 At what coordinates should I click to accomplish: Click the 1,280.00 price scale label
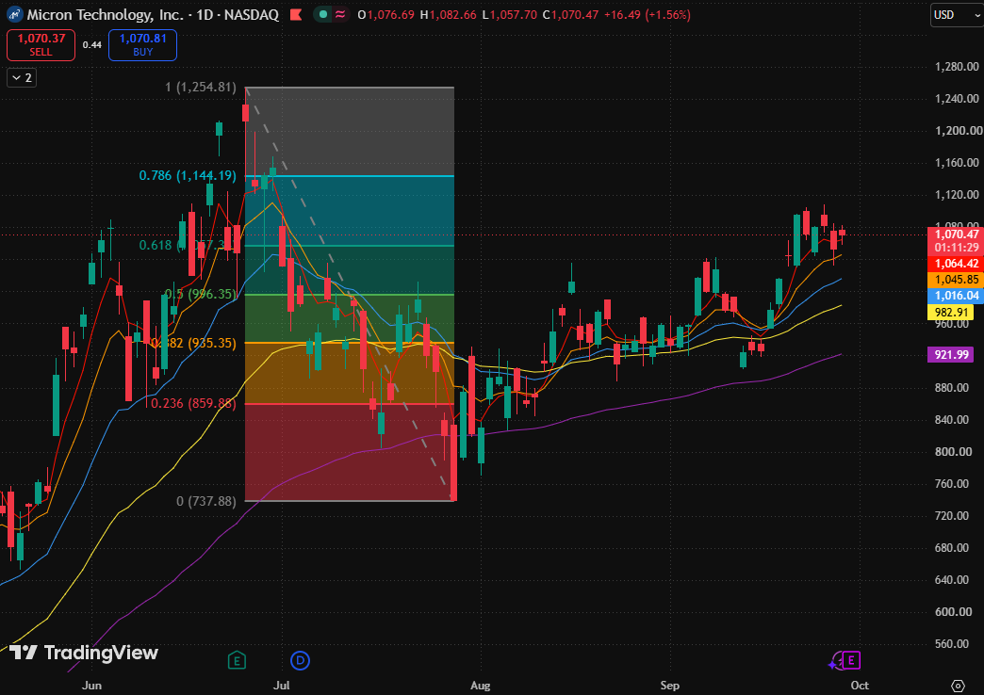[957, 67]
